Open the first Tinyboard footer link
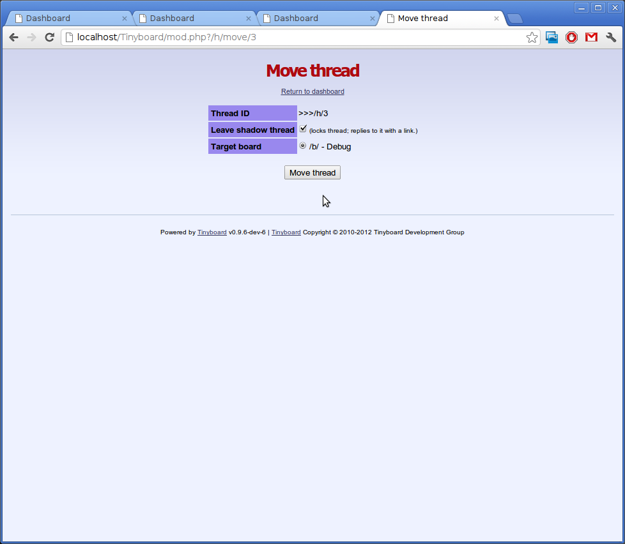Image resolution: width=625 pixels, height=544 pixels. (212, 232)
